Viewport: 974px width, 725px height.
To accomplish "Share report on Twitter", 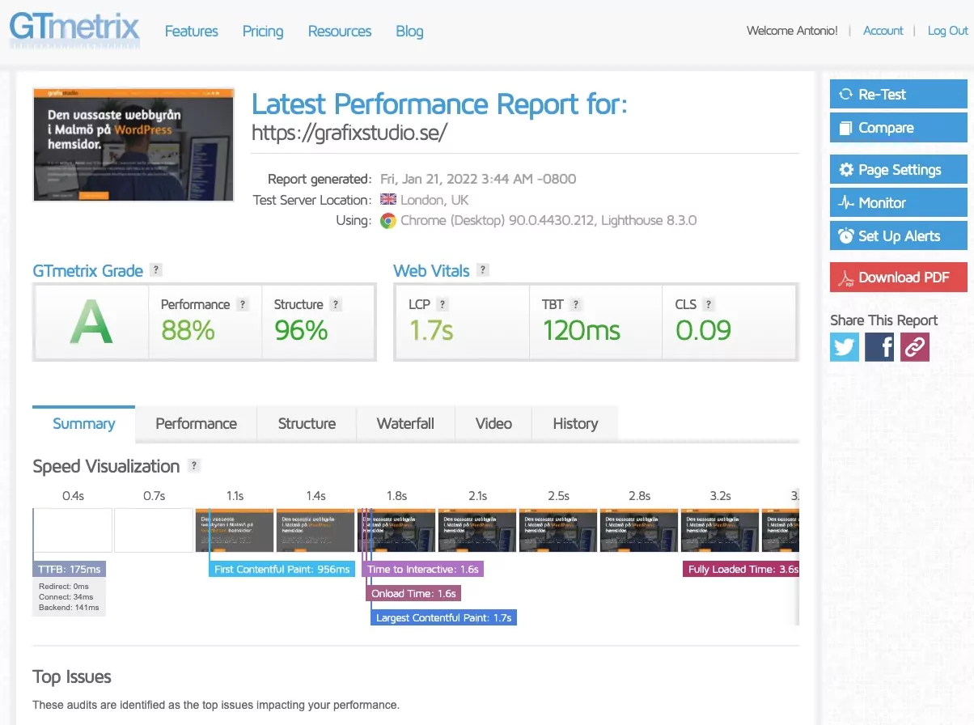I will click(x=845, y=347).
